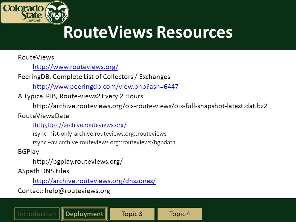The image size is (296, 222).
Task: Click the rsync –list-only command line
Action: [x=100, y=134]
